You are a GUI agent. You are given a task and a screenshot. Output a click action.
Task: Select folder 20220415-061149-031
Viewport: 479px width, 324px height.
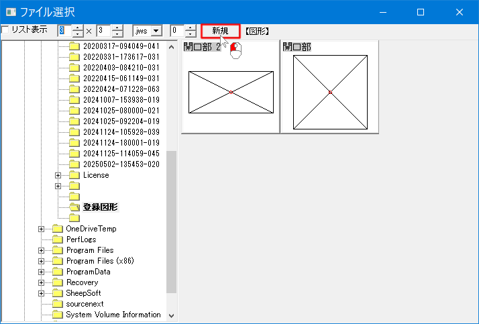coord(121,78)
